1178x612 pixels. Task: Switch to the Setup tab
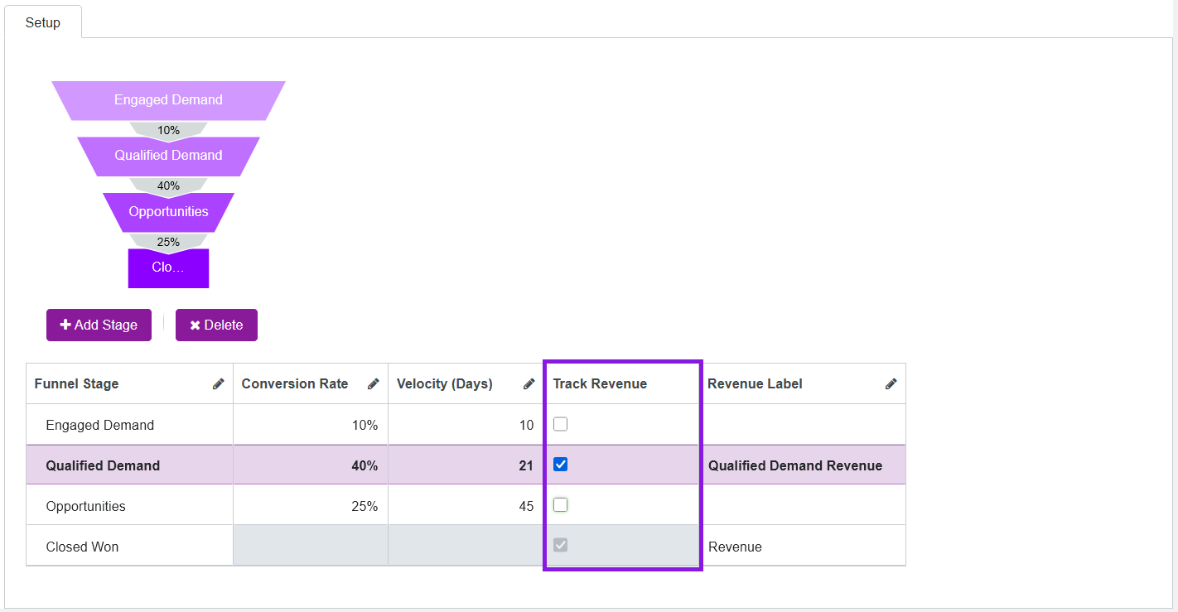coord(43,22)
